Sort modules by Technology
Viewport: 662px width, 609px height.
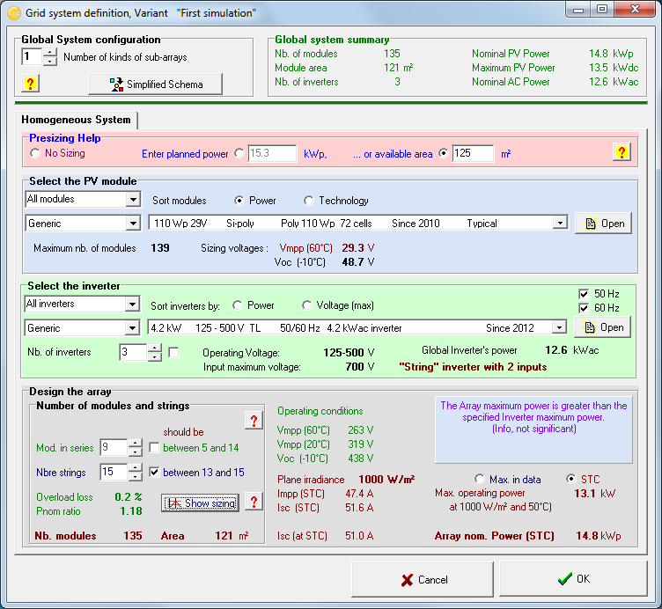tap(309, 201)
